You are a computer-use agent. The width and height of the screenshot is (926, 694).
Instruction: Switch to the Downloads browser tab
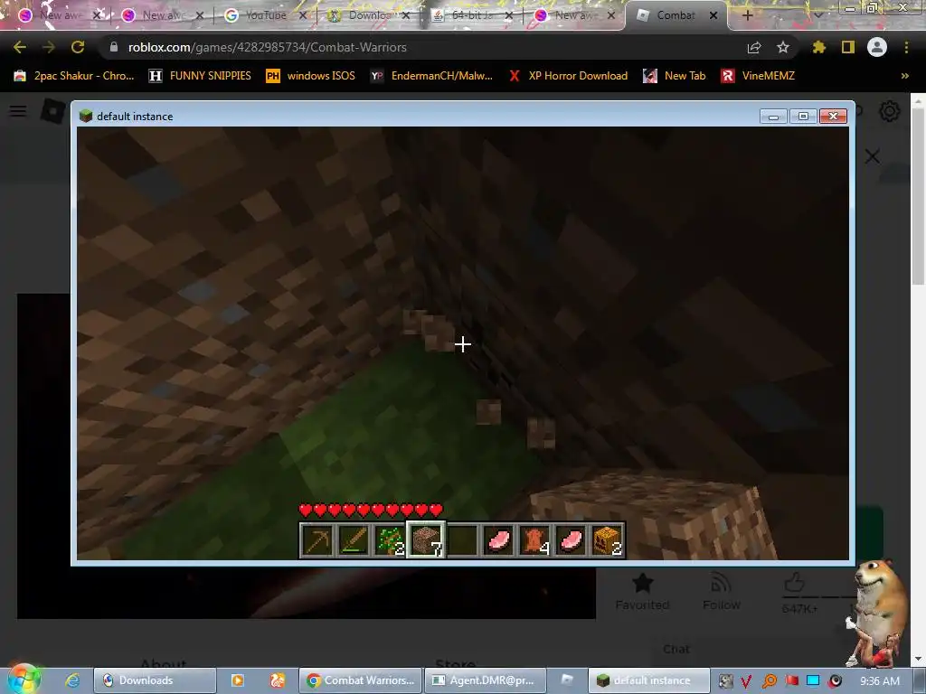click(x=369, y=15)
